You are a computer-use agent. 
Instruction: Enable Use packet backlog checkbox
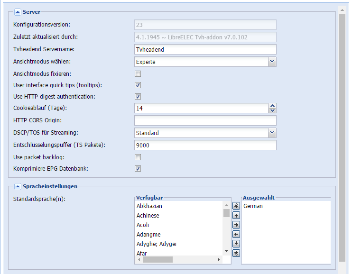click(138, 157)
